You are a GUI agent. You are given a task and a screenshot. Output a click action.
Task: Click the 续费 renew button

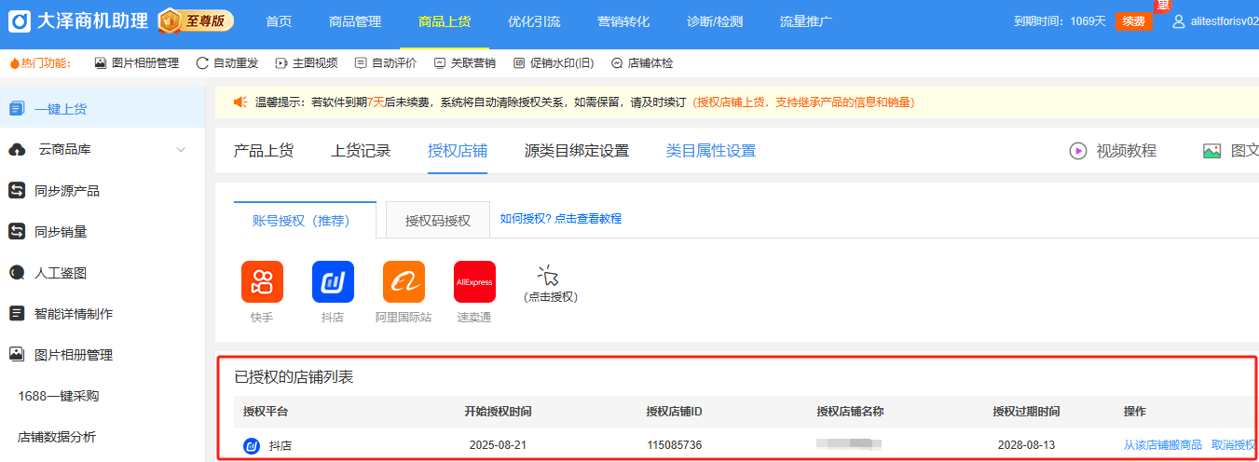[1133, 21]
